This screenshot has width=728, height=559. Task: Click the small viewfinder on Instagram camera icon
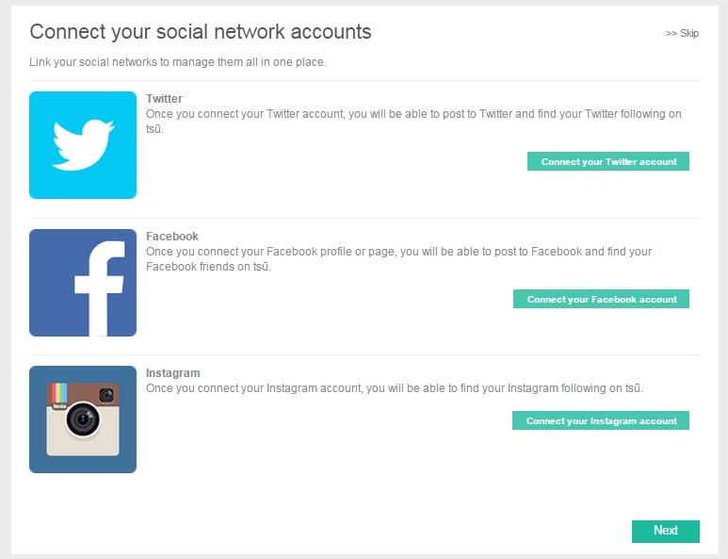tap(106, 395)
